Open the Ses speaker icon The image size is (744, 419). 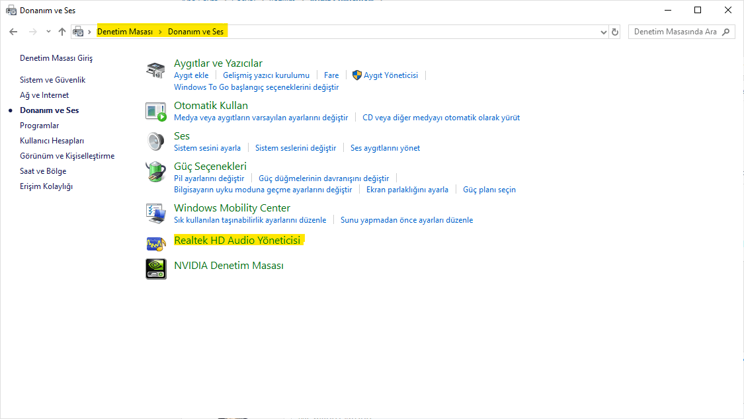(x=155, y=141)
